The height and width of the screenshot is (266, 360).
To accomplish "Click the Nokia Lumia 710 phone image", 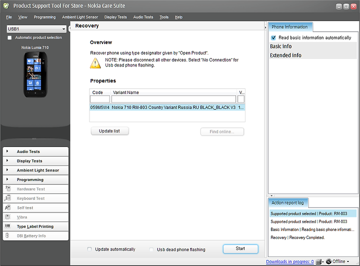I will coord(35,74).
